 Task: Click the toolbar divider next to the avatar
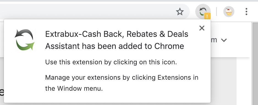pyautogui.click(x=216, y=12)
